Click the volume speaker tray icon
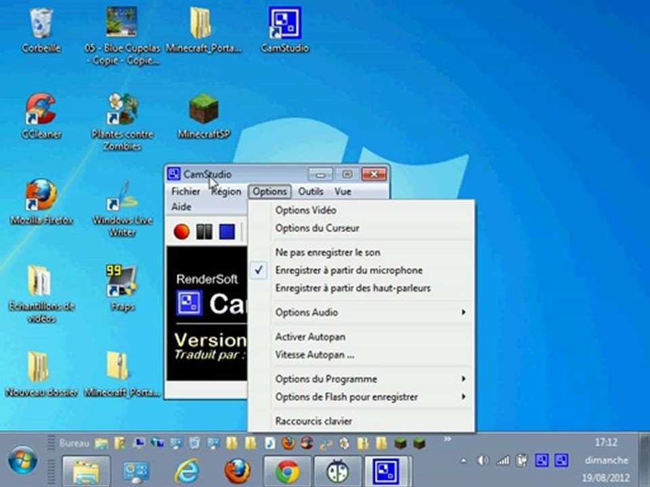The height and width of the screenshot is (487, 650). [482, 461]
